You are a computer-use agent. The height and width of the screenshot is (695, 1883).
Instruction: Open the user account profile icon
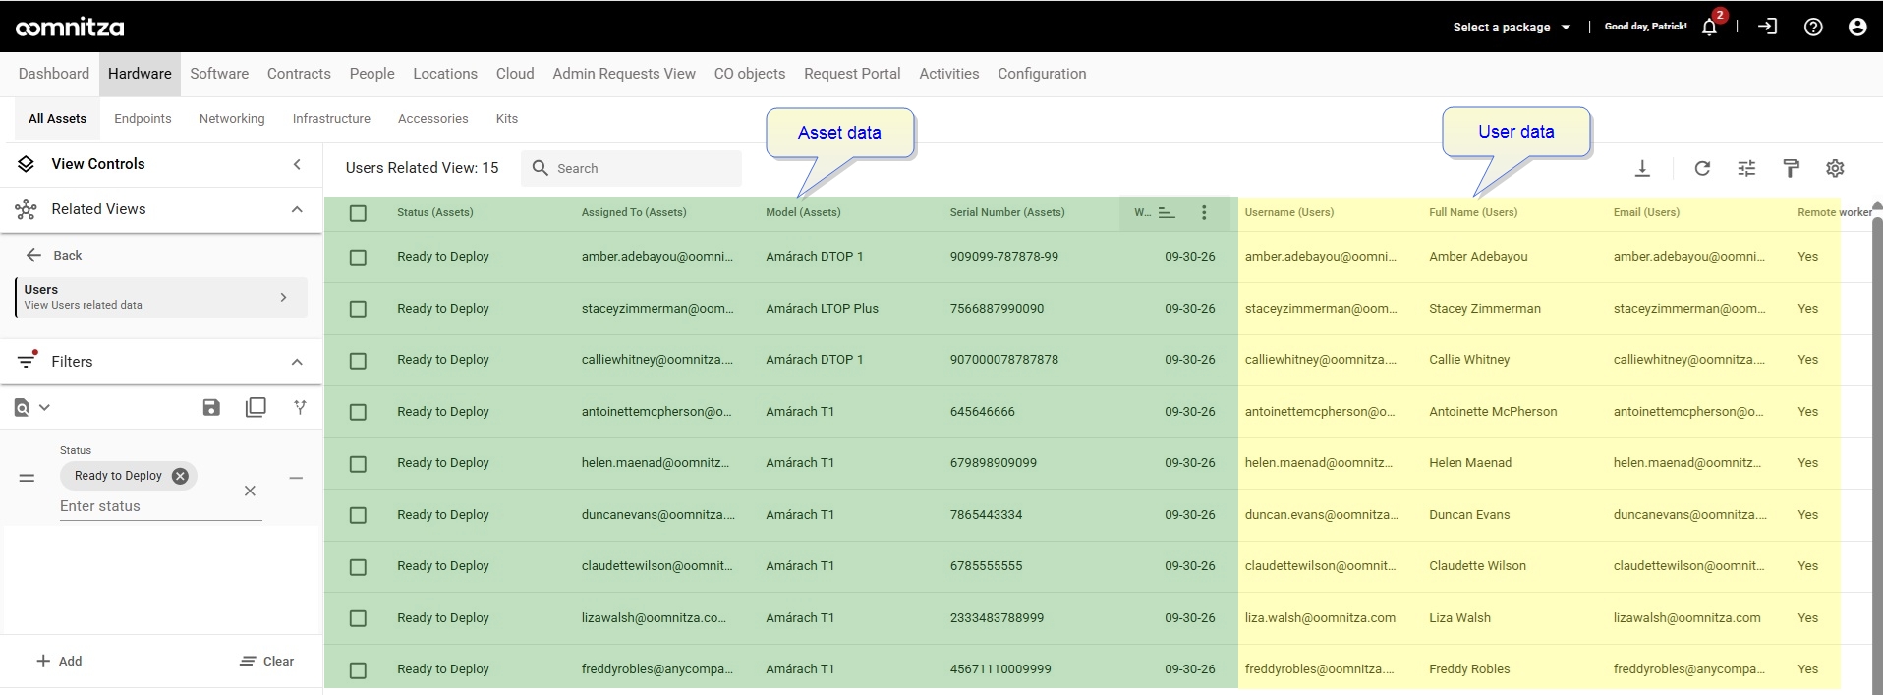1856,27
